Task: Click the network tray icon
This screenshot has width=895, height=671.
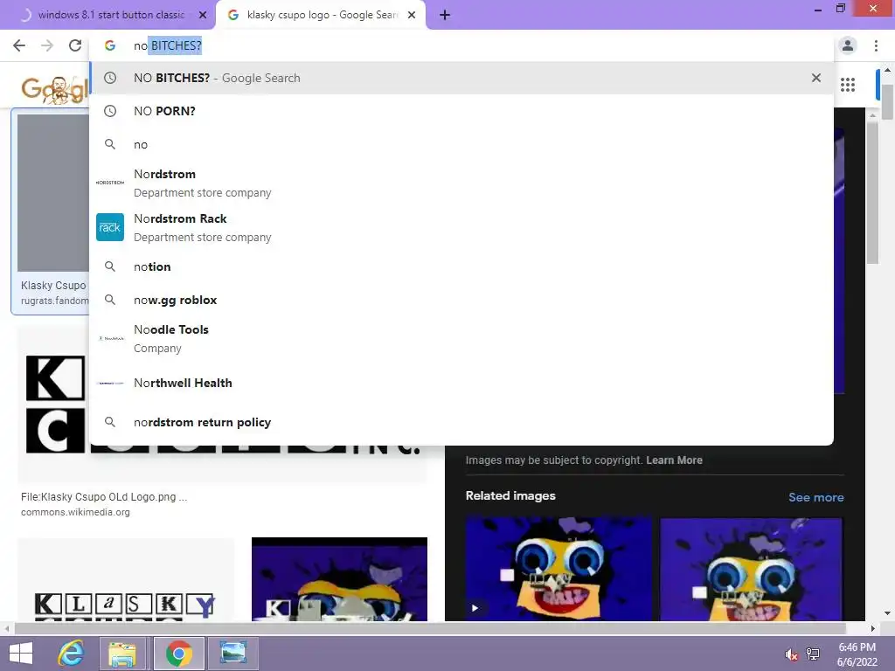Action: (813, 654)
